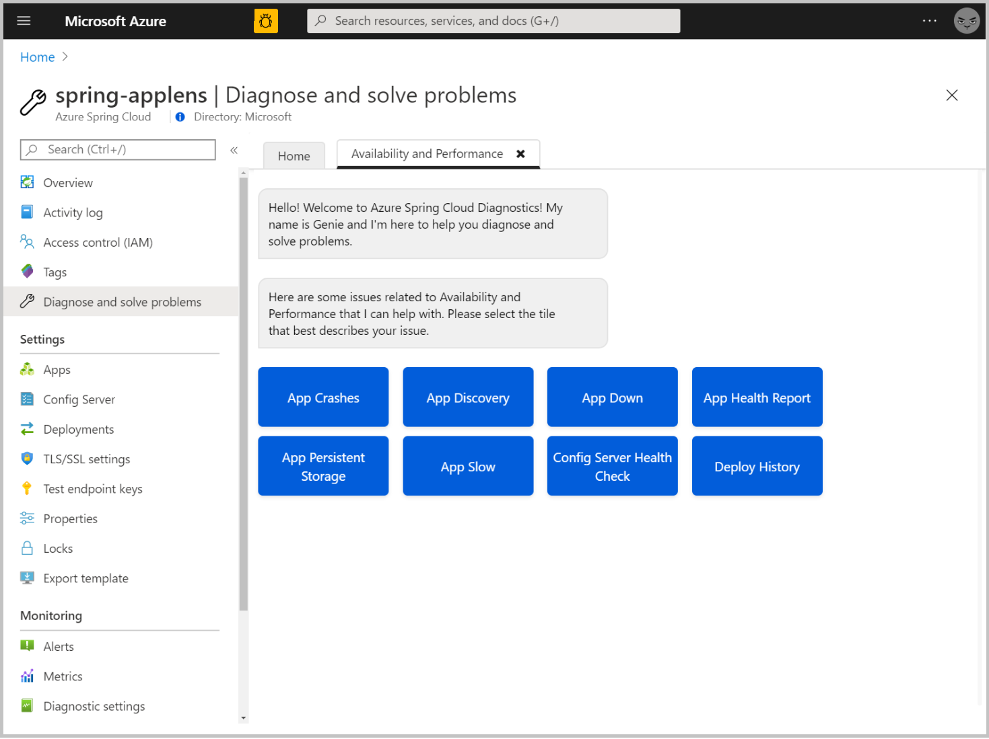Click the TLS/SSL settings shield icon
Image resolution: width=989 pixels, height=739 pixels.
point(27,459)
